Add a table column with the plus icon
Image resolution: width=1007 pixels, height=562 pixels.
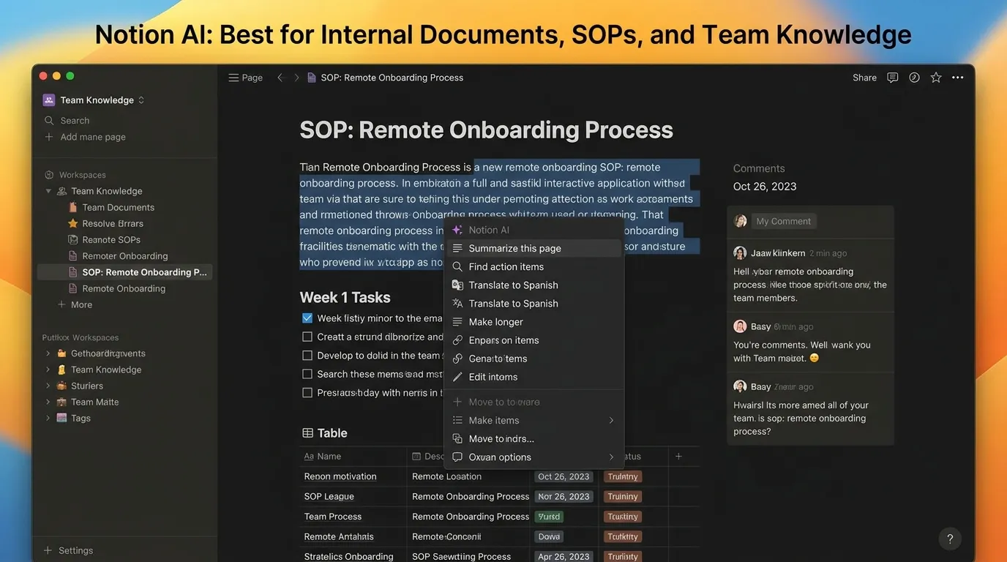click(678, 457)
